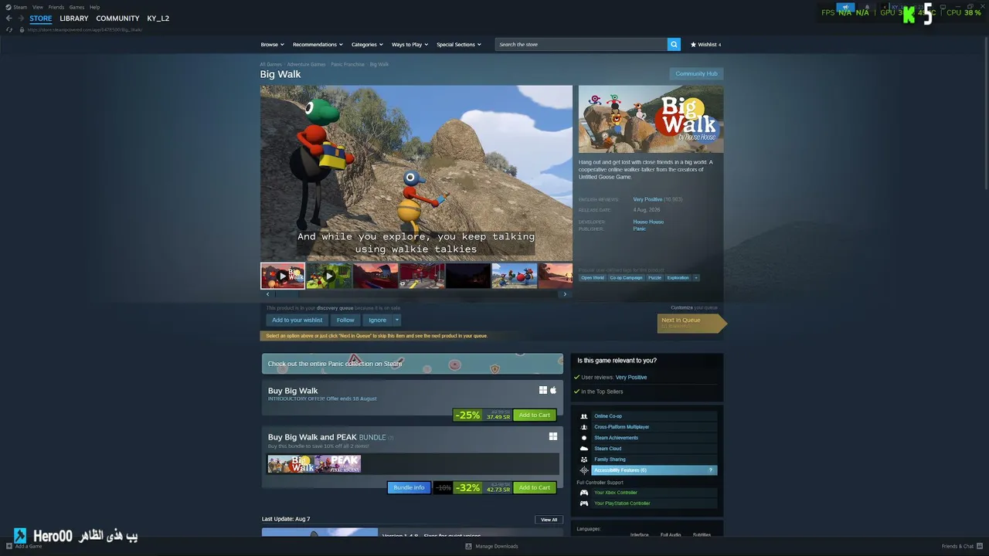The height and width of the screenshot is (556, 989).
Task: Click the Panic collection banner
Action: [x=413, y=364]
